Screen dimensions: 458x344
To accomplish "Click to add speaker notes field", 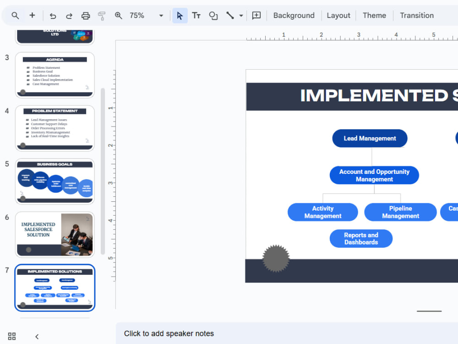I will [287, 333].
